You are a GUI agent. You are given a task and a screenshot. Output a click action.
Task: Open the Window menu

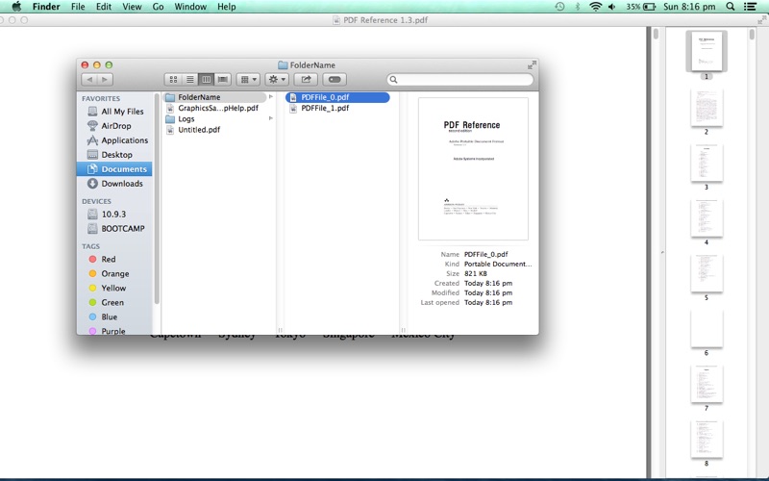point(190,7)
